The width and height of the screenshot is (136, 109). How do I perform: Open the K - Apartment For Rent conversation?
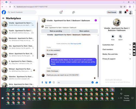18,62
